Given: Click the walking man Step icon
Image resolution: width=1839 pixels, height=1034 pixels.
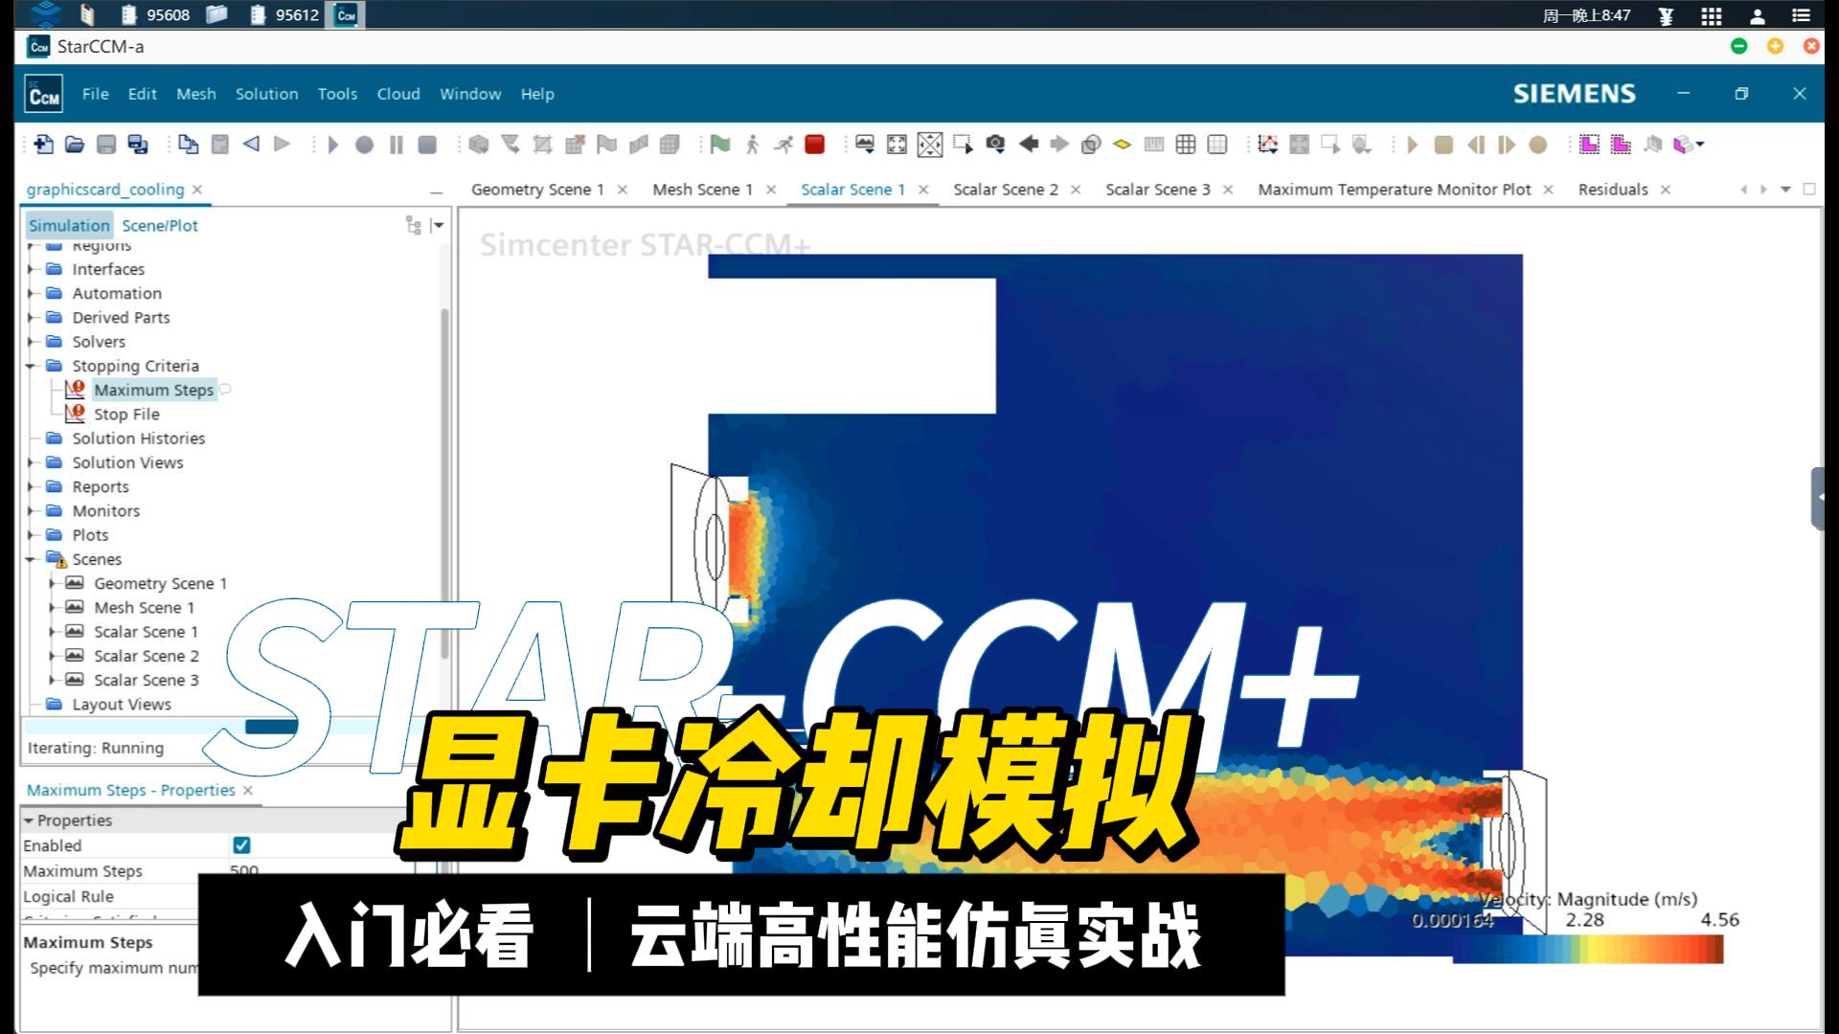Looking at the screenshot, I should pyautogui.click(x=752, y=145).
